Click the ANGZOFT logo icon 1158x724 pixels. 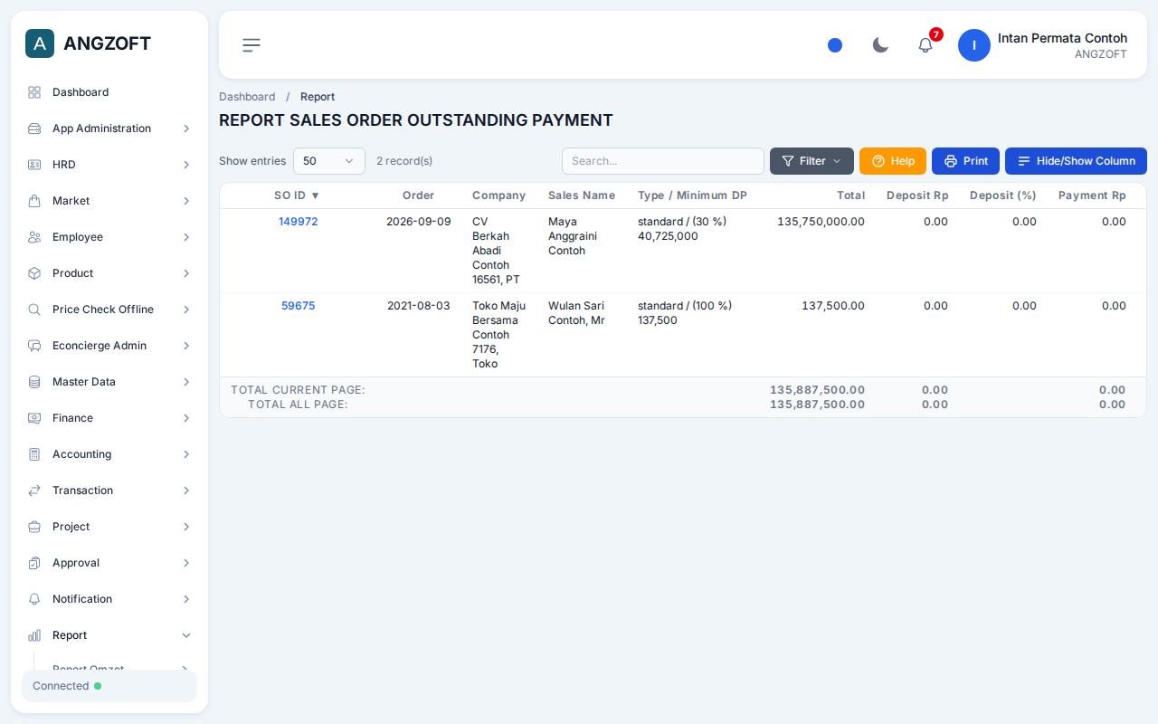(x=40, y=43)
